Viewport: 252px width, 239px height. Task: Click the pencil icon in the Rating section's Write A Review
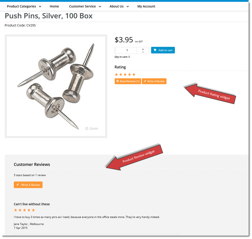(145, 81)
